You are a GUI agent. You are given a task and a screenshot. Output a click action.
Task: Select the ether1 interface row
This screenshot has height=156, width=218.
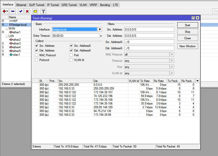pos(17,32)
